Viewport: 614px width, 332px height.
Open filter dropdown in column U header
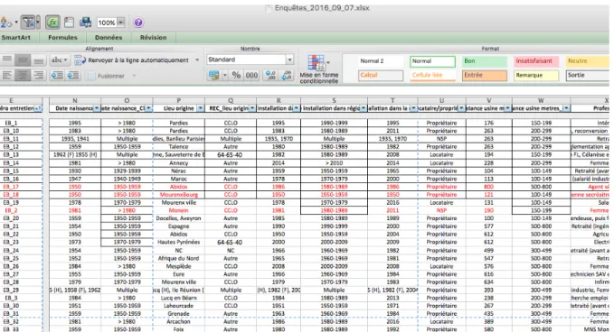tap(462, 108)
